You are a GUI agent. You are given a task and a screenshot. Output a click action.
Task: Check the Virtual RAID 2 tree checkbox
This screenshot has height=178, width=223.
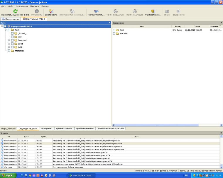5,26
